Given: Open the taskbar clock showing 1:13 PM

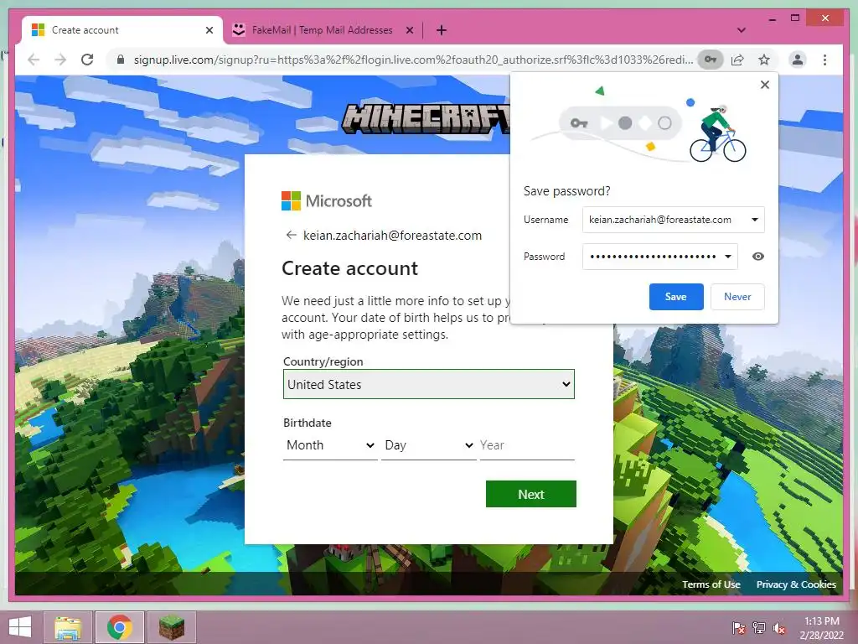Looking at the screenshot, I should [821, 628].
